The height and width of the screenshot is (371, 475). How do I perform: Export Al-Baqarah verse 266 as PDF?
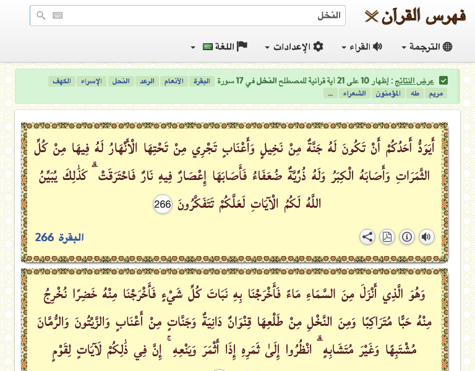387,237
